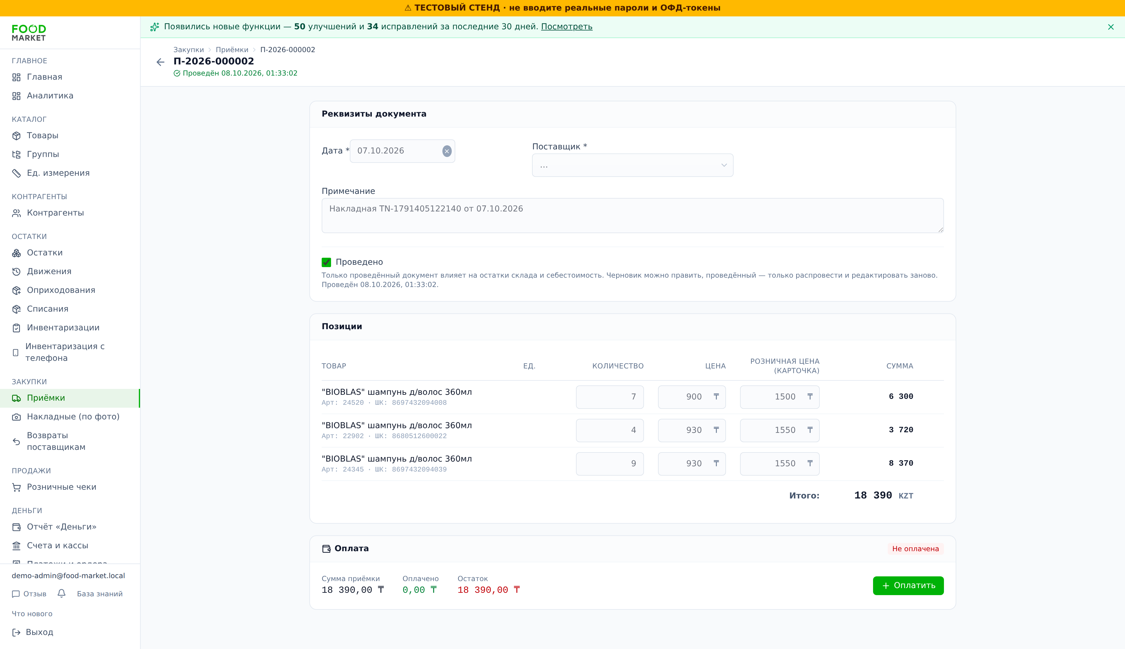This screenshot has height=649, width=1125.
Task: Open notifications bell icon in sidebar footer
Action: tap(62, 593)
